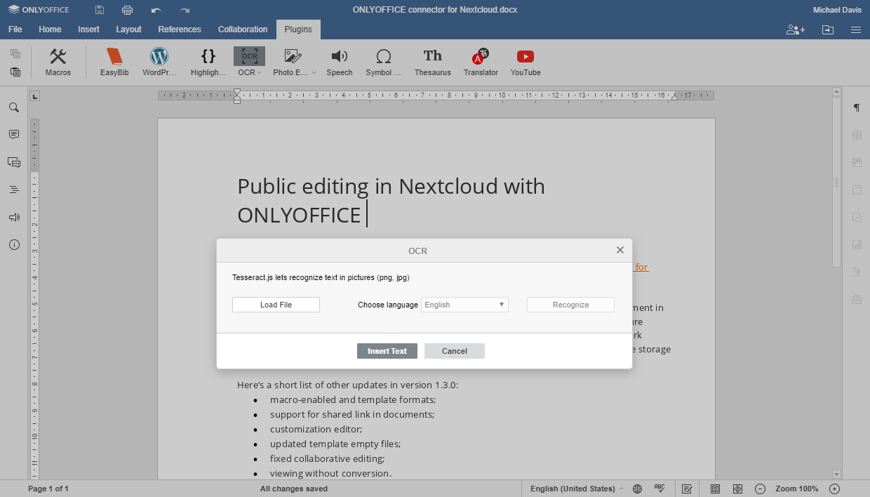
Task: Open the File menu
Action: click(15, 29)
